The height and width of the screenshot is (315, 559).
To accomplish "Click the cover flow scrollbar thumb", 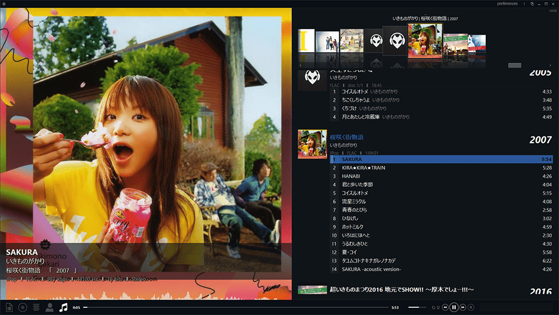I will pos(514,65).
